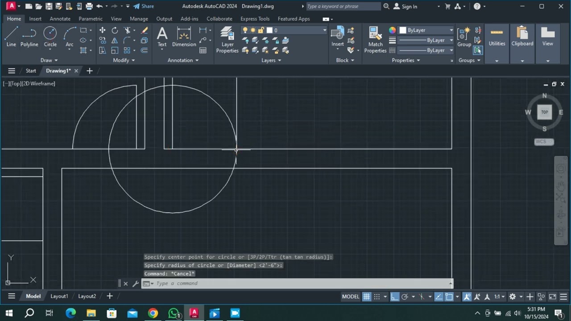Click the Share button
571x321 pixels.
(x=144, y=6)
